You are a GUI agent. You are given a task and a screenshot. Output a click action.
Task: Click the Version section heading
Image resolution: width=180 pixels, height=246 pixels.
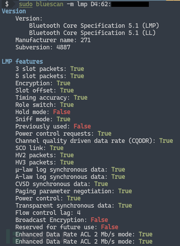coord(14,11)
